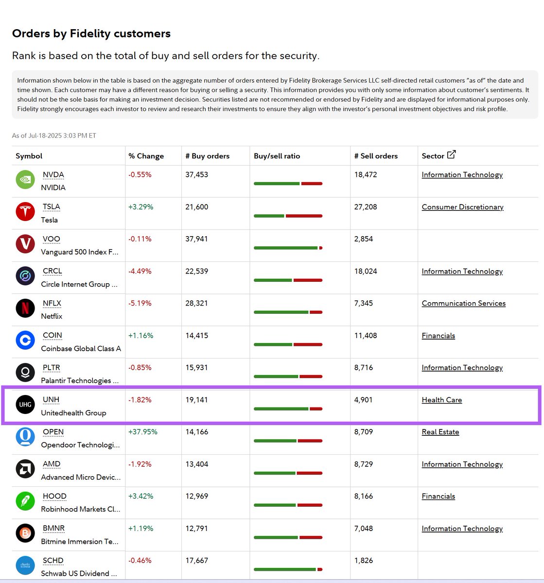Open the CRCL ticker link
The height and width of the screenshot is (583, 544).
[x=53, y=271]
